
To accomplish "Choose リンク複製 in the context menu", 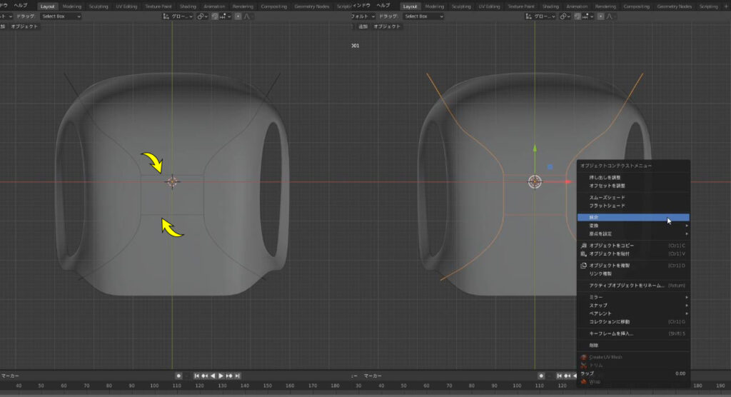I will click(x=633, y=274).
